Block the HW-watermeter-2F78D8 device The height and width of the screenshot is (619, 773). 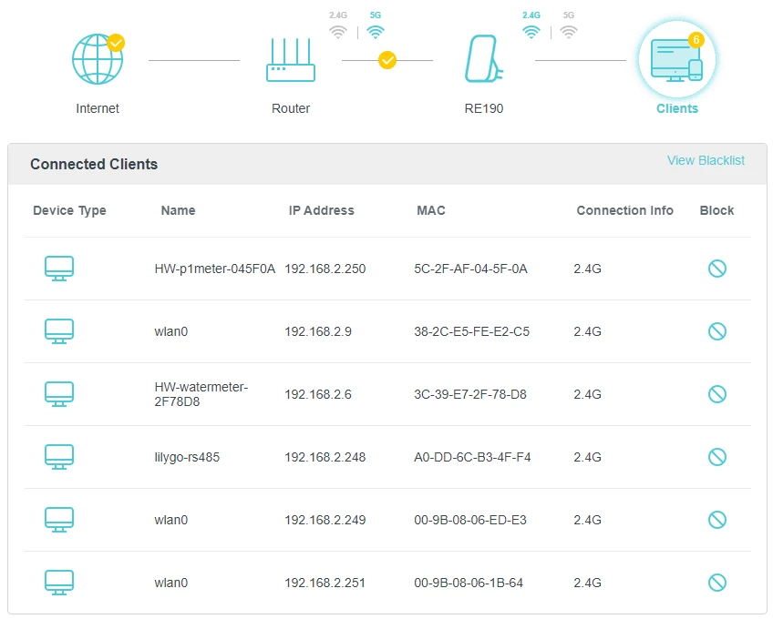tap(717, 394)
